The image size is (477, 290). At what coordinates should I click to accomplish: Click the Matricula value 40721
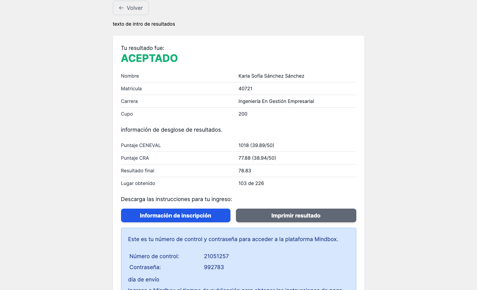click(246, 89)
